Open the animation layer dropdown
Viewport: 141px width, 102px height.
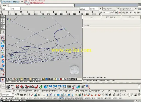109,9
